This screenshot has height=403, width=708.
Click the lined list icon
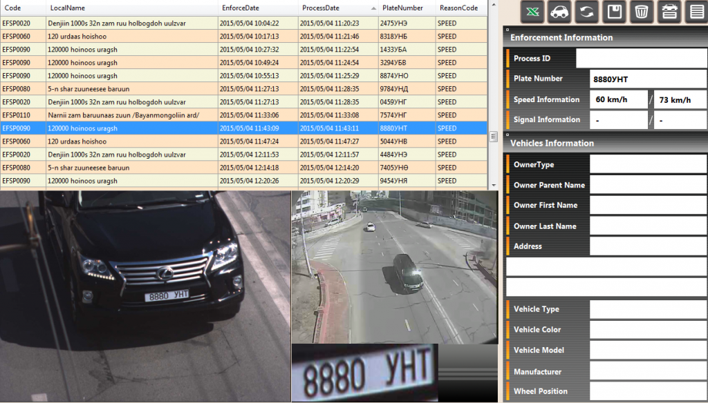pyautogui.click(x=695, y=12)
